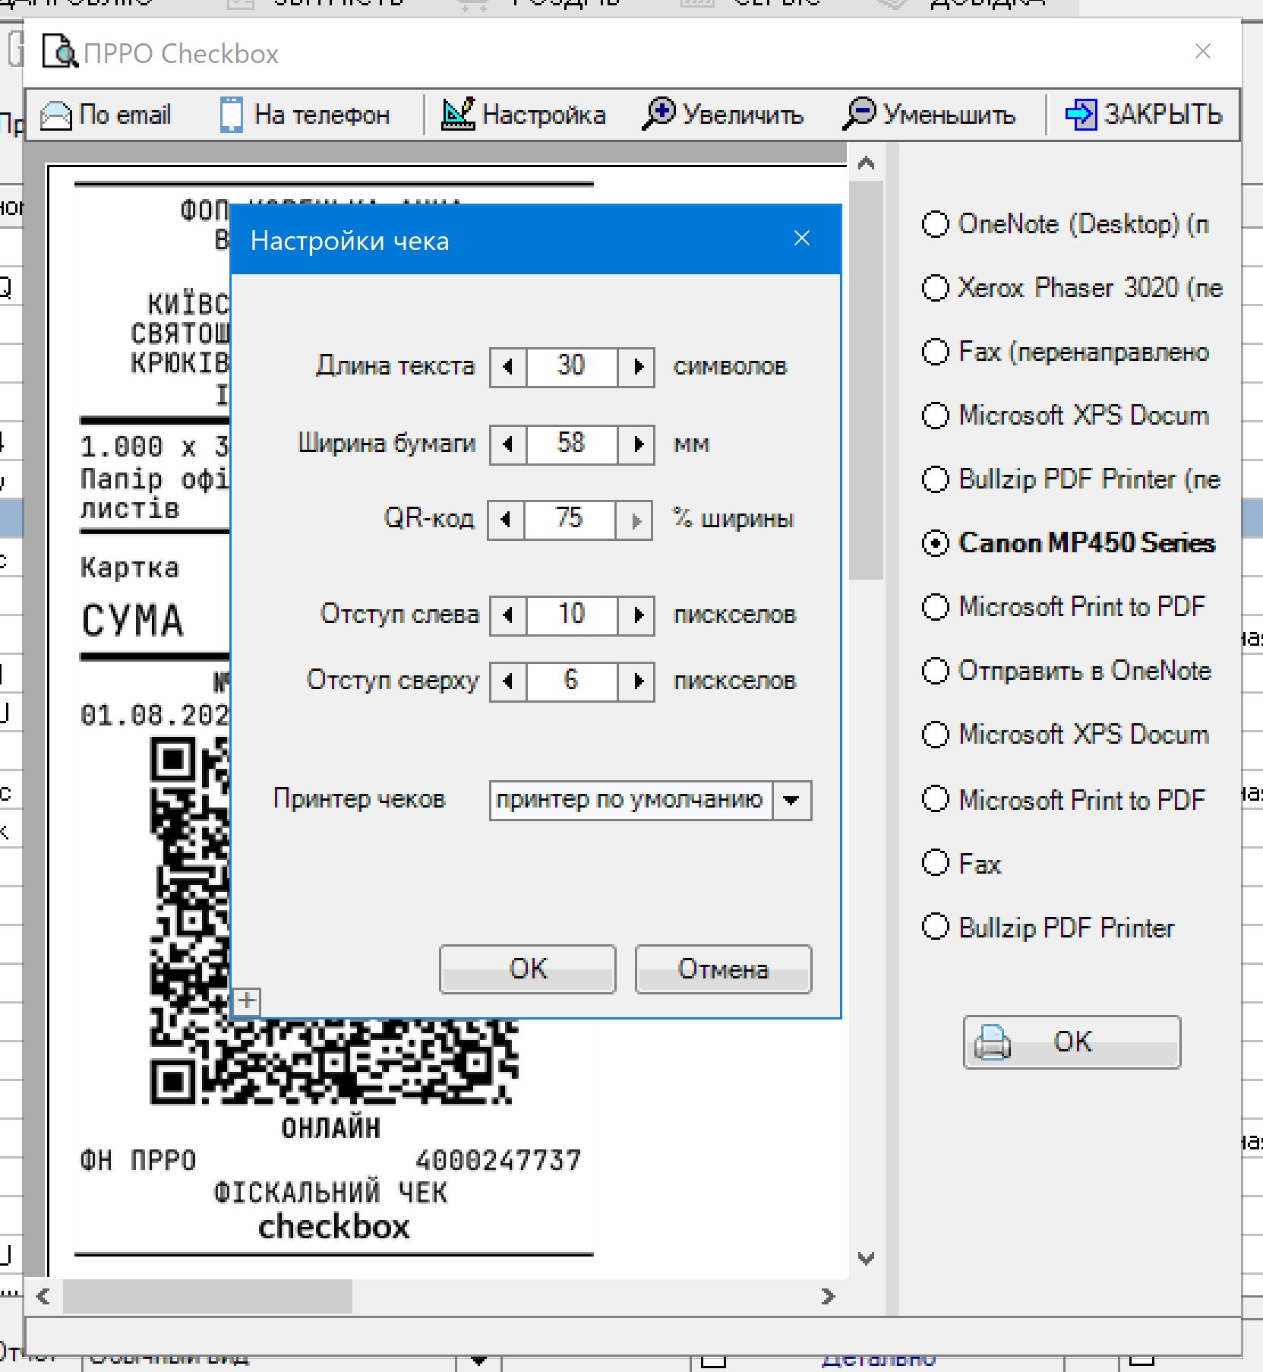The image size is (1263, 1372).
Task: Select the Xerox Phaser 3020 printer
Action: [x=936, y=288]
